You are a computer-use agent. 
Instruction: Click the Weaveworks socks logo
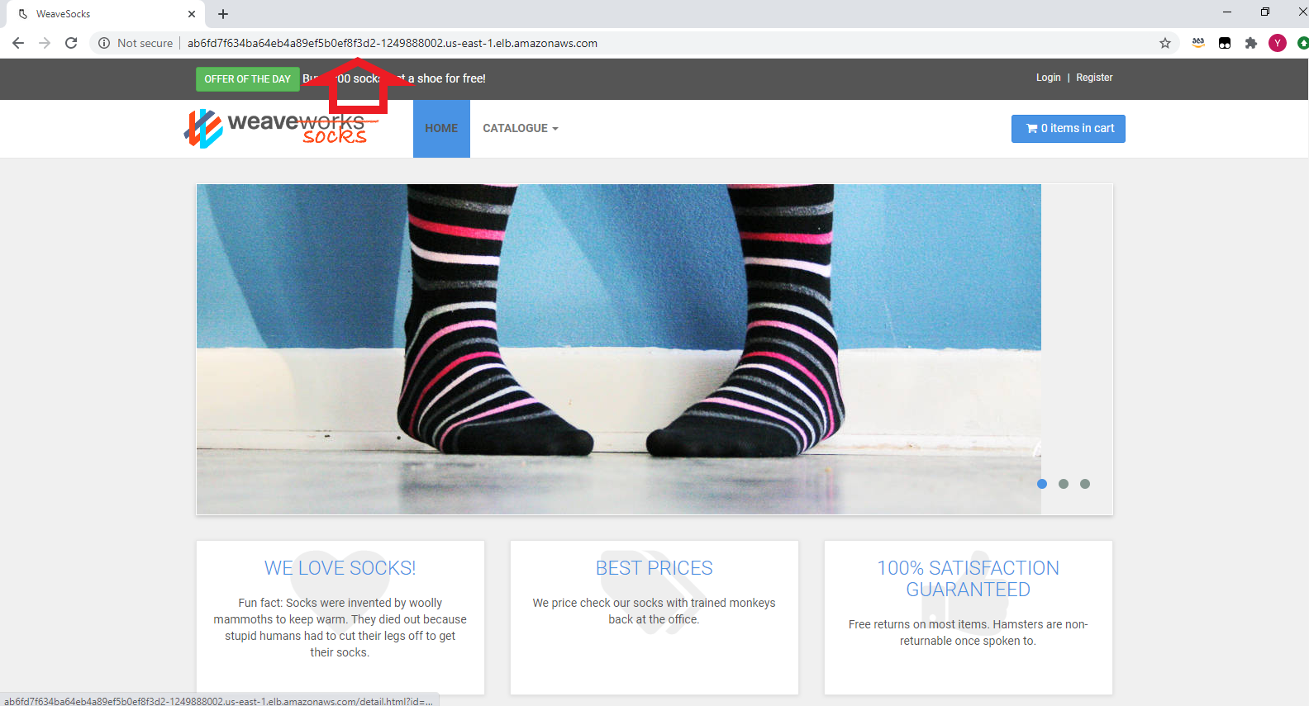281,129
